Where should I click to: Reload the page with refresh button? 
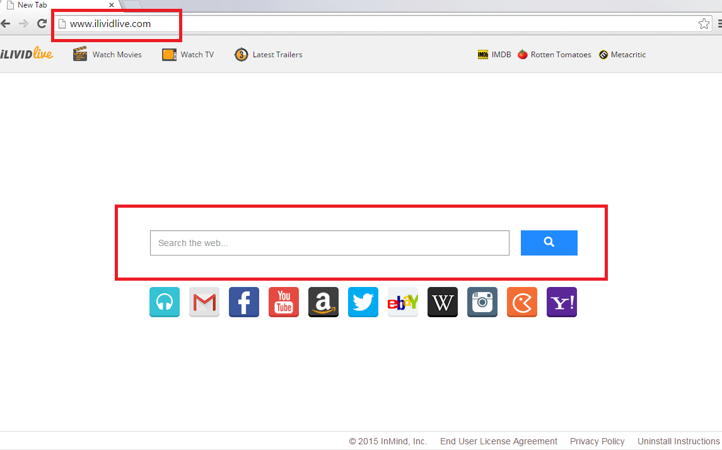(x=42, y=24)
